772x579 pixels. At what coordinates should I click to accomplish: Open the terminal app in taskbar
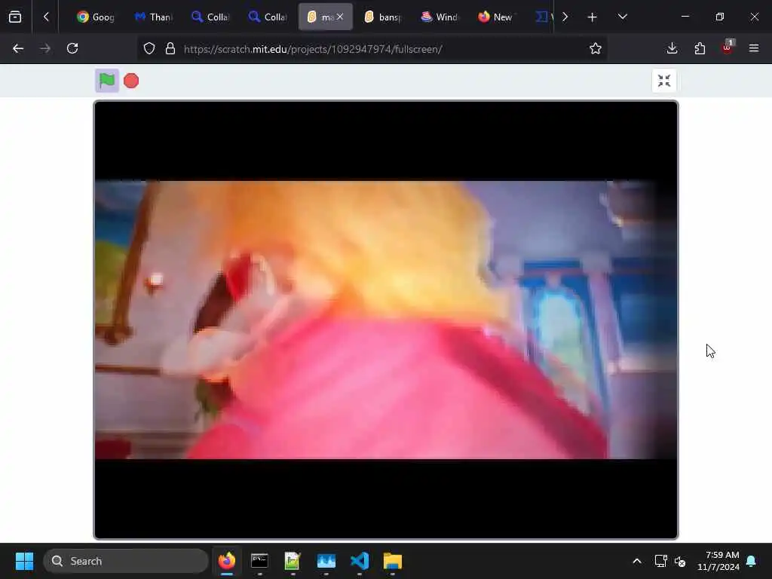pos(259,561)
